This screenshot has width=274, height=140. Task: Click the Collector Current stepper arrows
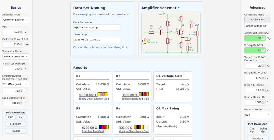(x=21, y=44)
